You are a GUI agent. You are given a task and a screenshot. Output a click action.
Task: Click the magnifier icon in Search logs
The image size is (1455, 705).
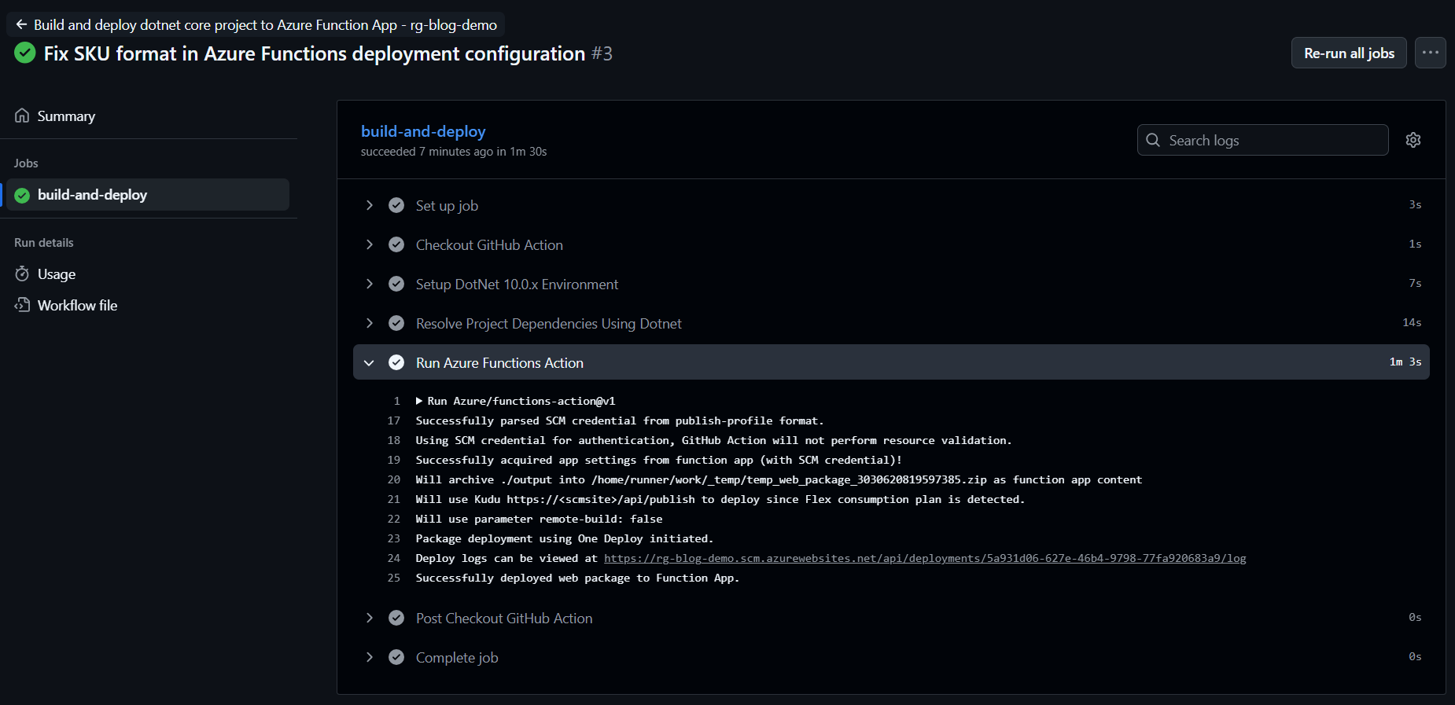(1153, 140)
